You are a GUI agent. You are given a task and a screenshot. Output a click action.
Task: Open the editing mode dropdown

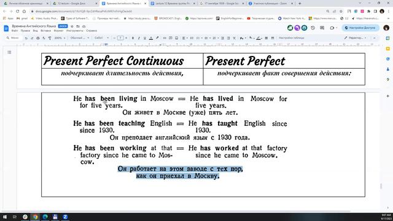pyautogui.click(x=356, y=38)
